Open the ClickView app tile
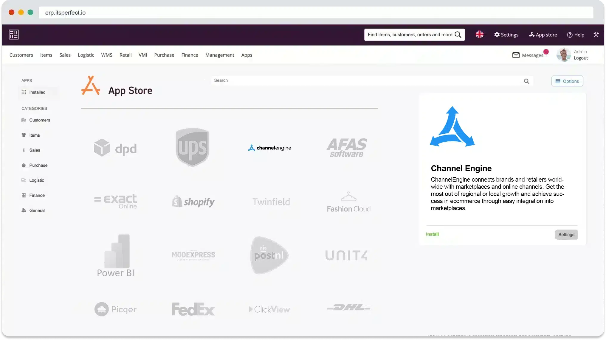Viewport: 606px width, 340px height. (269, 309)
